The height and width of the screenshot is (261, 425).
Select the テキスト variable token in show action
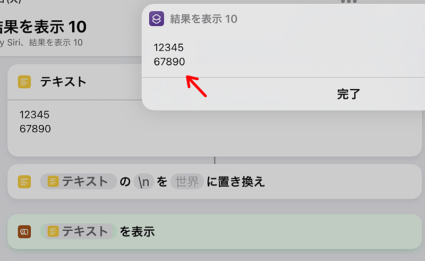(79, 231)
